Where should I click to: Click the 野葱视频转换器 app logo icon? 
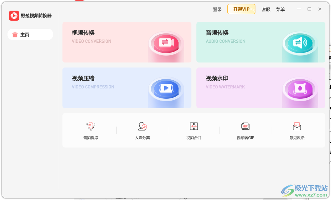(14, 16)
